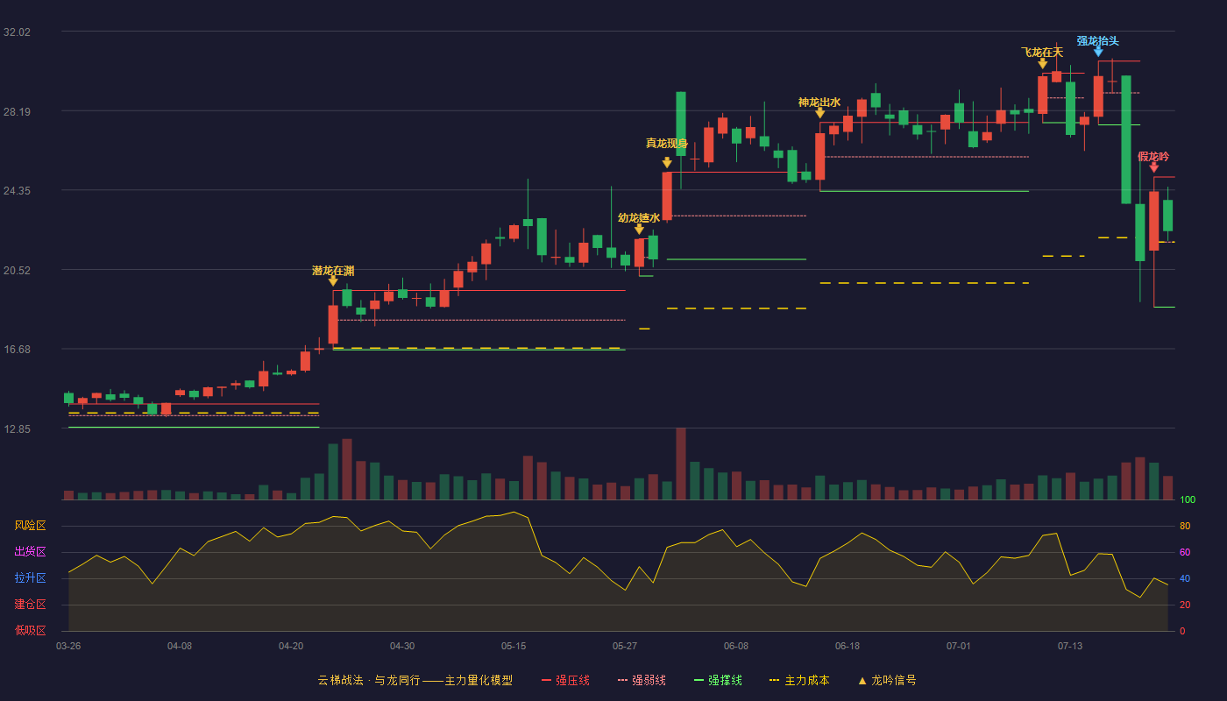
Task: Click the 16.68 price axis label
Action: pyautogui.click(x=17, y=349)
